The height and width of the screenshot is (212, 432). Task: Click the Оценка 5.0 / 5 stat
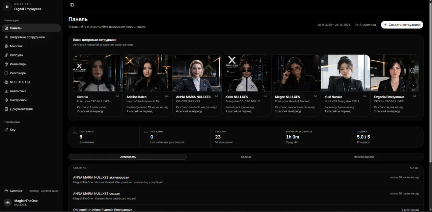[x=387, y=137]
